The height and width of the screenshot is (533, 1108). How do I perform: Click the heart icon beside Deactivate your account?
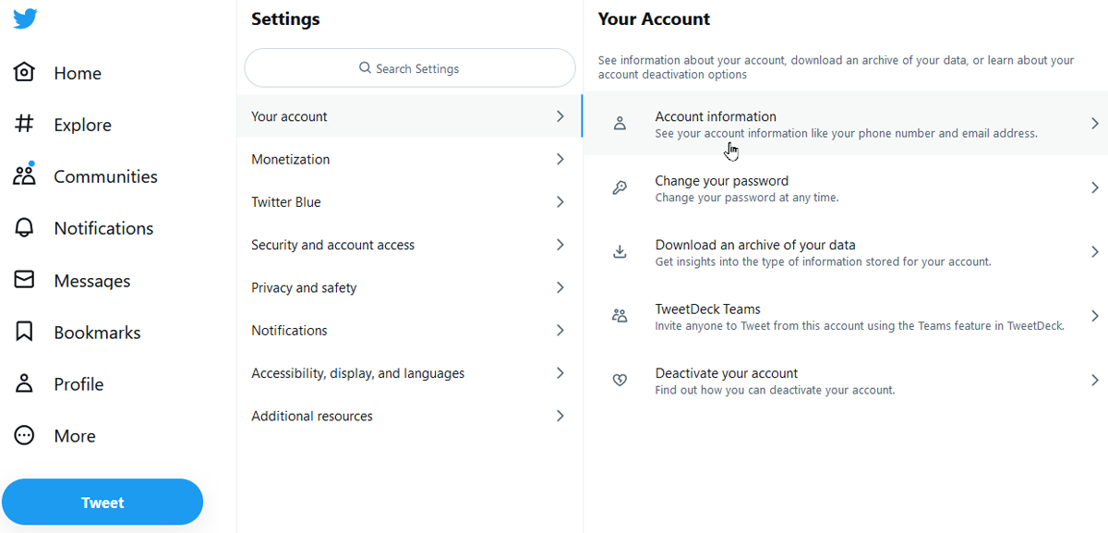pos(620,380)
